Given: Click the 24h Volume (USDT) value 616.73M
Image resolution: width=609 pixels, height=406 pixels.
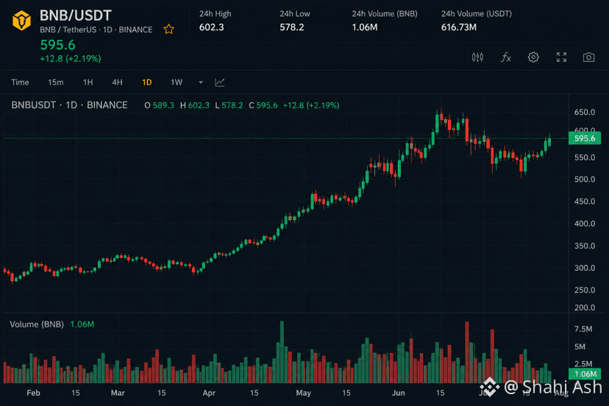Looking at the screenshot, I should tap(459, 27).
